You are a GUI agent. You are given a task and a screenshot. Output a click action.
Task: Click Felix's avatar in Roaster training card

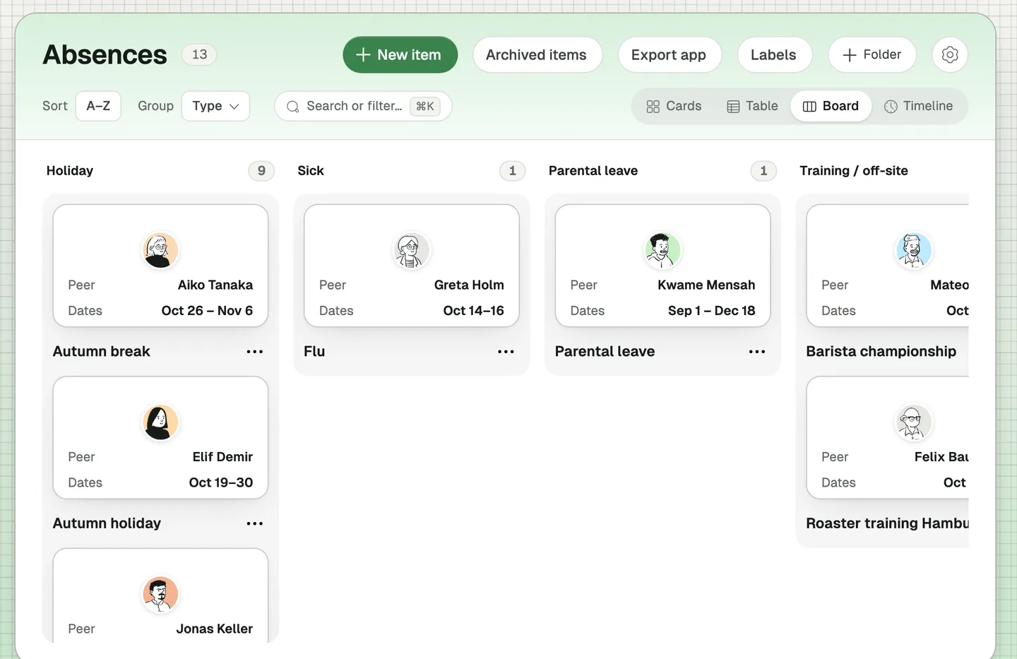(x=913, y=422)
